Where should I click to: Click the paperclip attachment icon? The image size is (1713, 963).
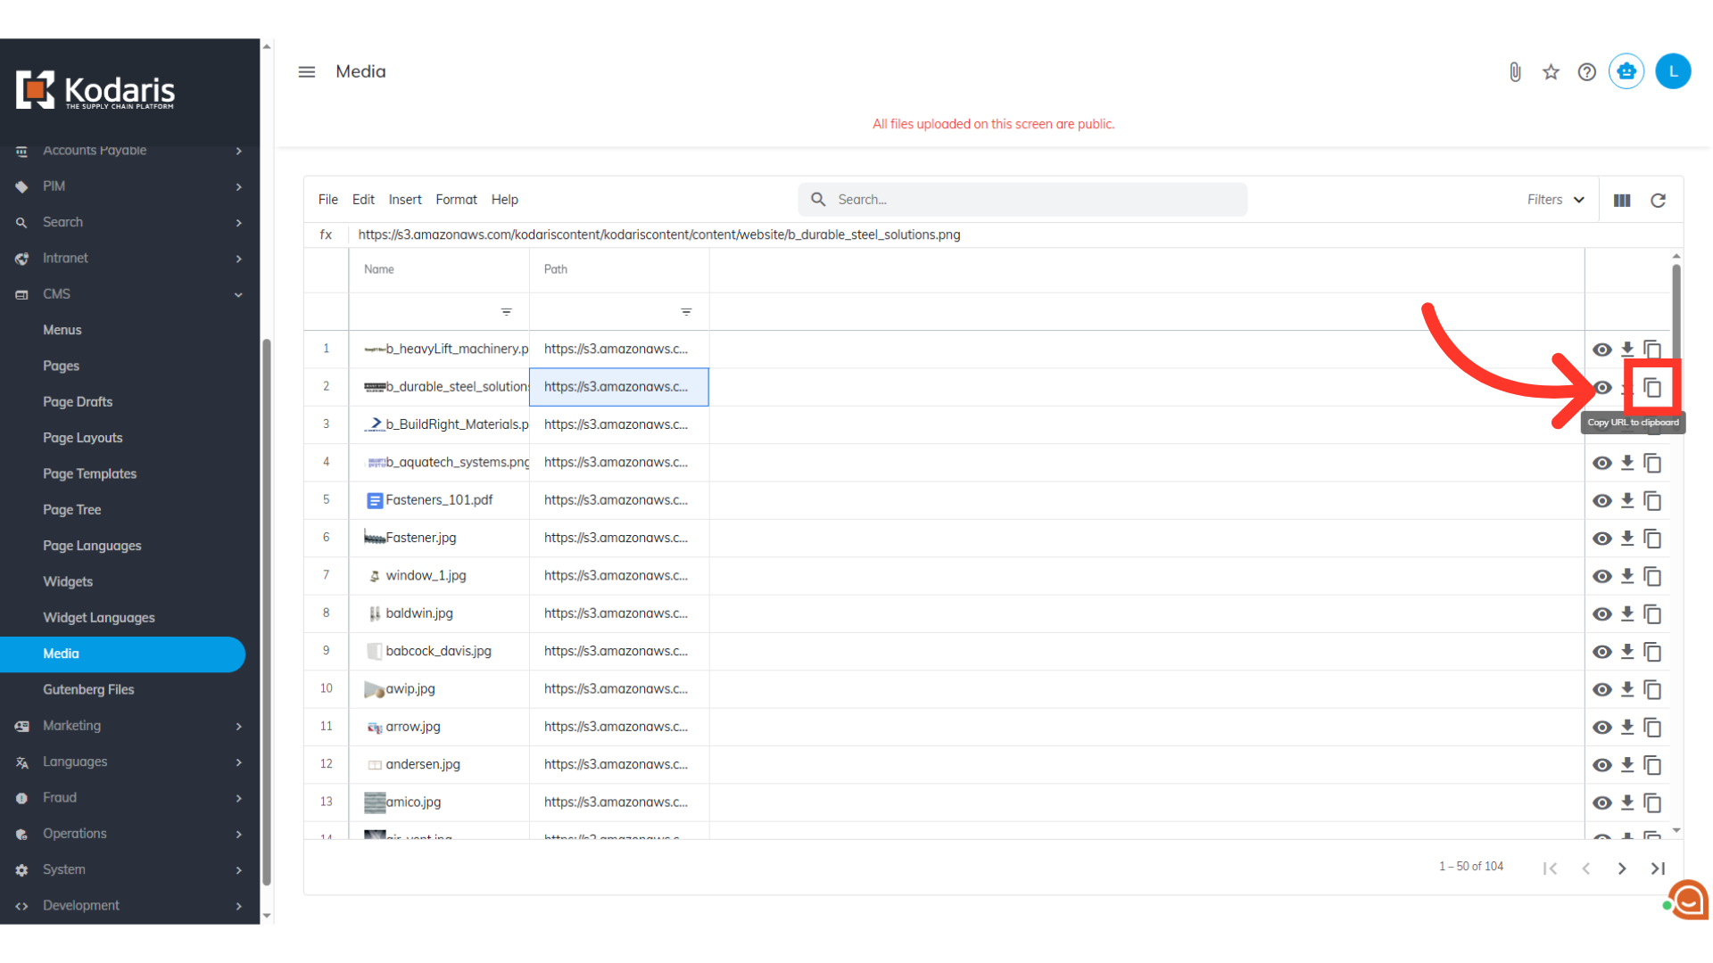[1515, 72]
